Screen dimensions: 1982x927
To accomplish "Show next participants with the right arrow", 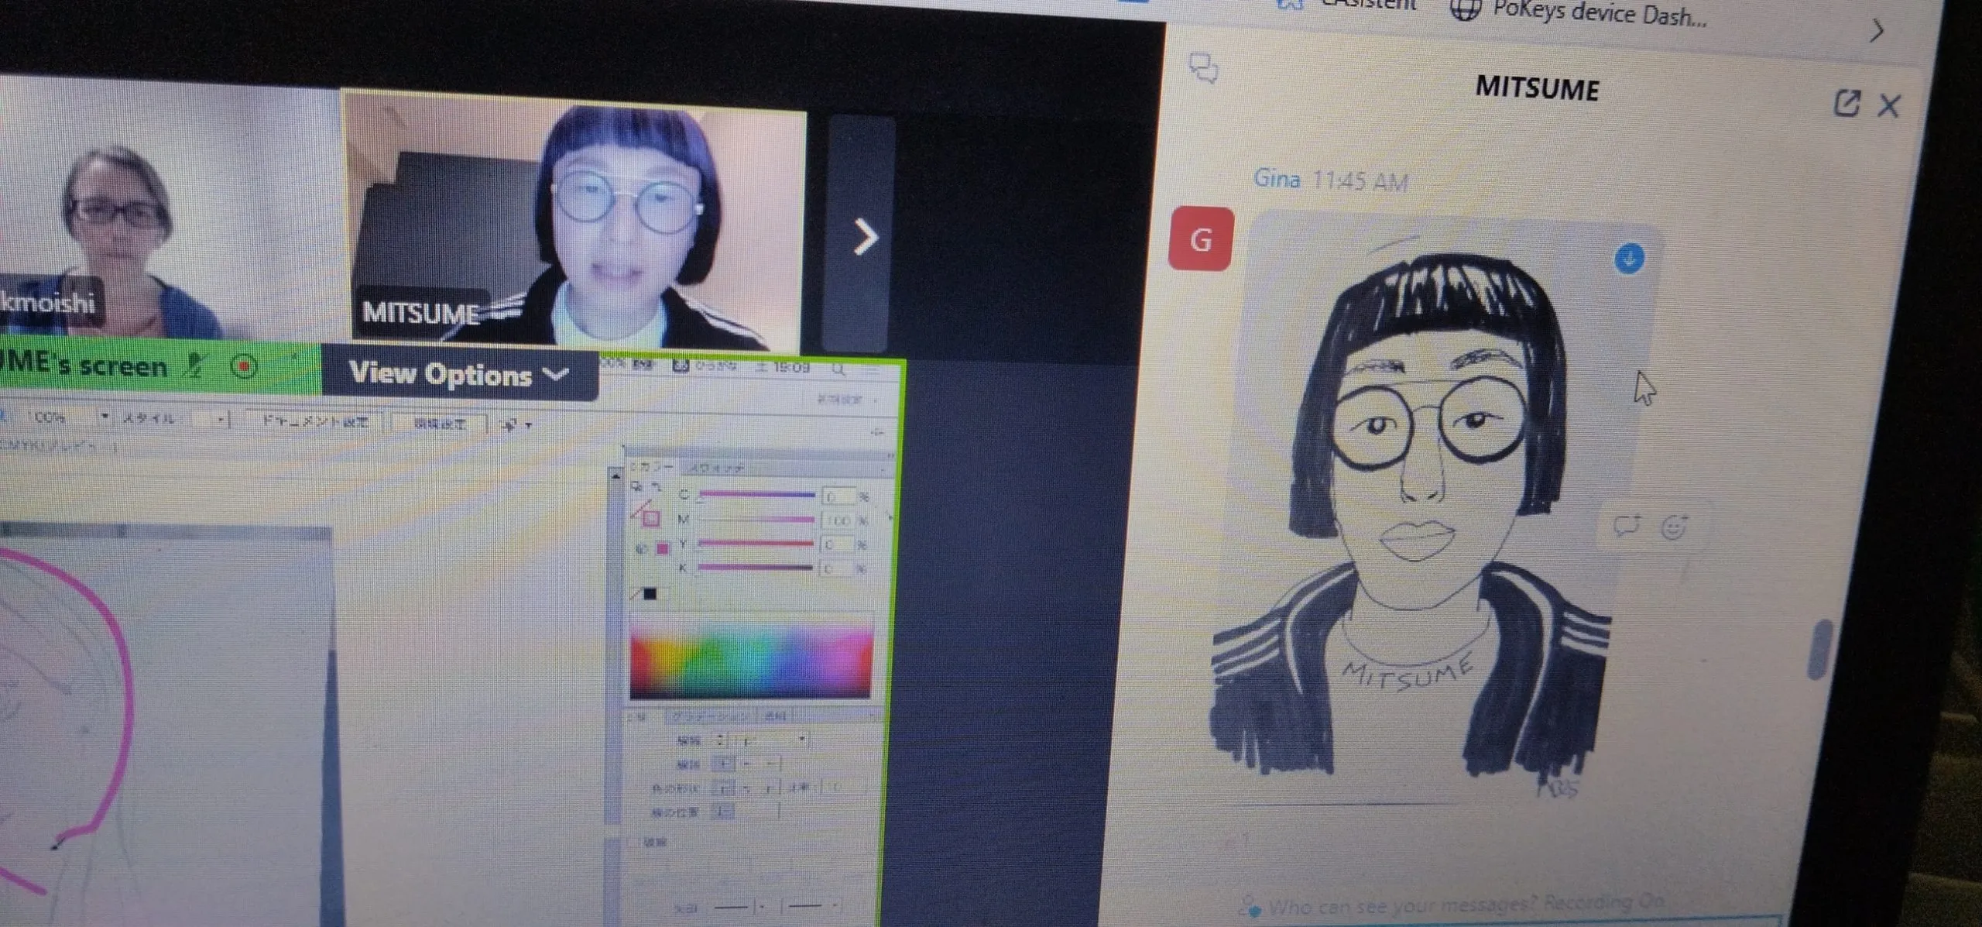I will point(864,236).
